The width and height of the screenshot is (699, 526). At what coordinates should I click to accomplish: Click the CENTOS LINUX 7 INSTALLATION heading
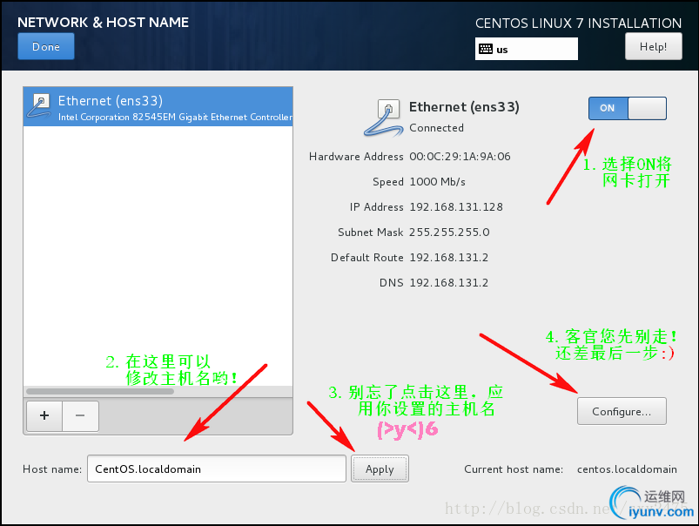(578, 24)
